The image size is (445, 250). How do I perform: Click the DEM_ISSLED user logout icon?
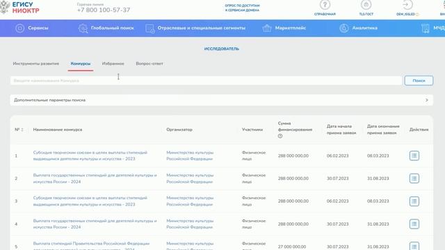(x=407, y=5)
